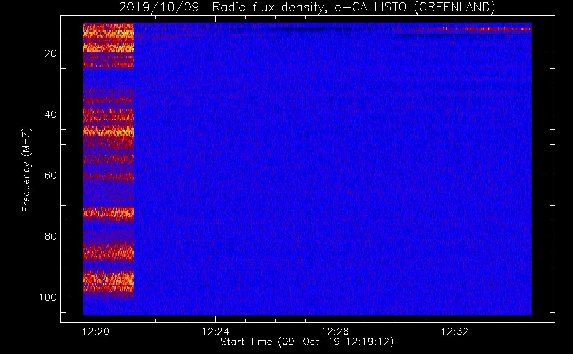Click the plot title with e-CALLISTO (GREENLAND)
Viewport: 573px width, 354px height.
click(x=307, y=7)
